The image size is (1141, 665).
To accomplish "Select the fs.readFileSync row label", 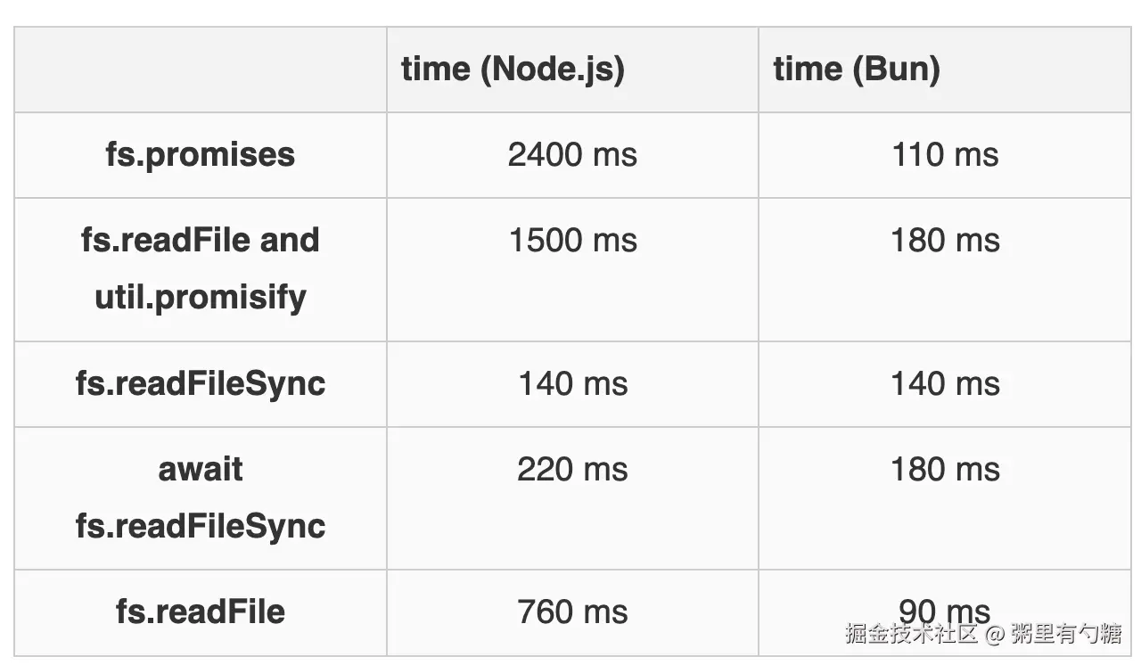I will [200, 383].
